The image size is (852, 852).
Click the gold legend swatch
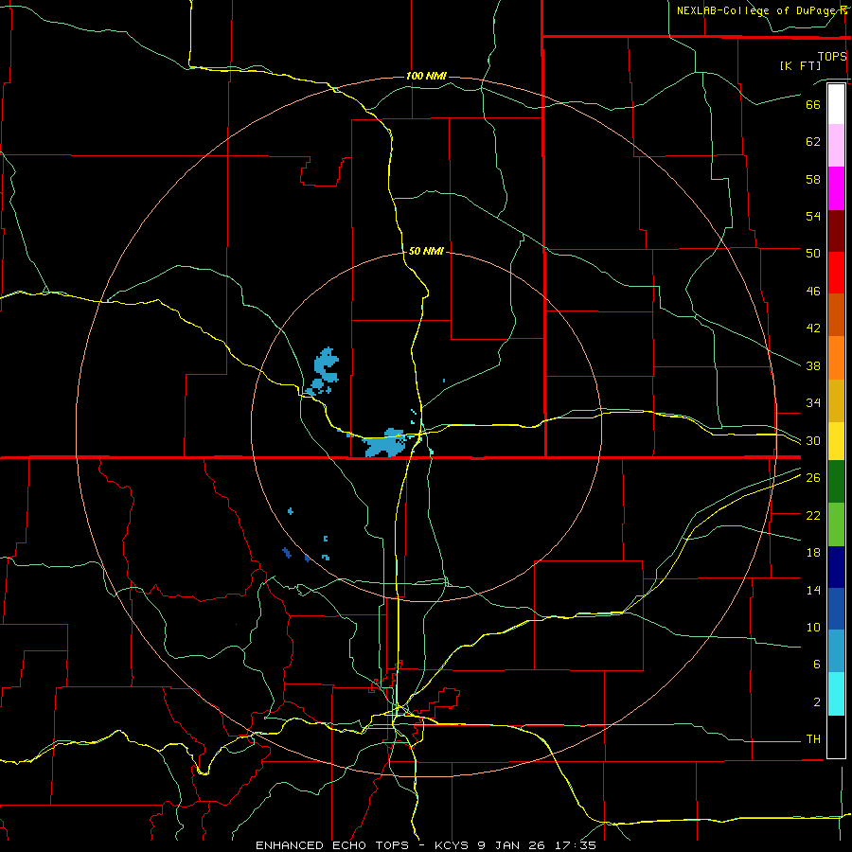836,399
